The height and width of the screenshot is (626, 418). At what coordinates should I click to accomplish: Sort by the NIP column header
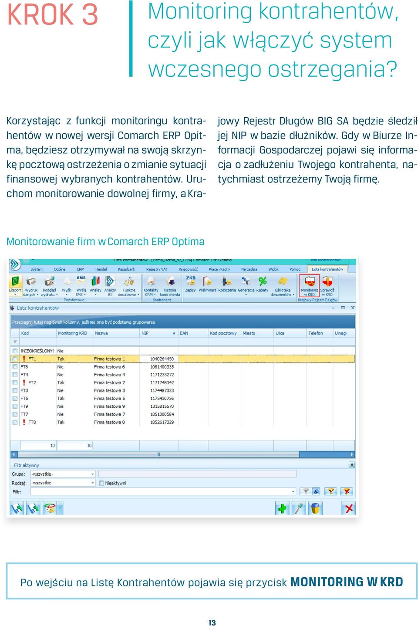click(x=159, y=333)
